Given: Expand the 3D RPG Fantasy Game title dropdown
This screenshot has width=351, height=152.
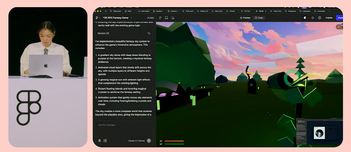Looking at the screenshot, I should pyautogui.click(x=131, y=18).
